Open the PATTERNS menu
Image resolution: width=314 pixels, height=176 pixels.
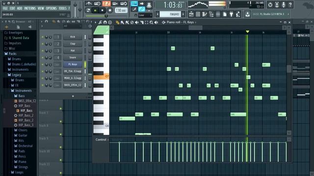pos(30,8)
